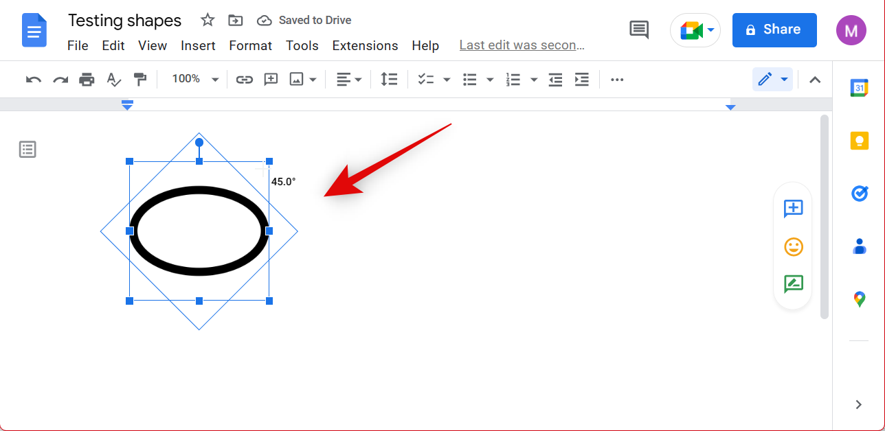Screen dimensions: 885x431
Task: Open the text align dropdown
Action: point(348,80)
